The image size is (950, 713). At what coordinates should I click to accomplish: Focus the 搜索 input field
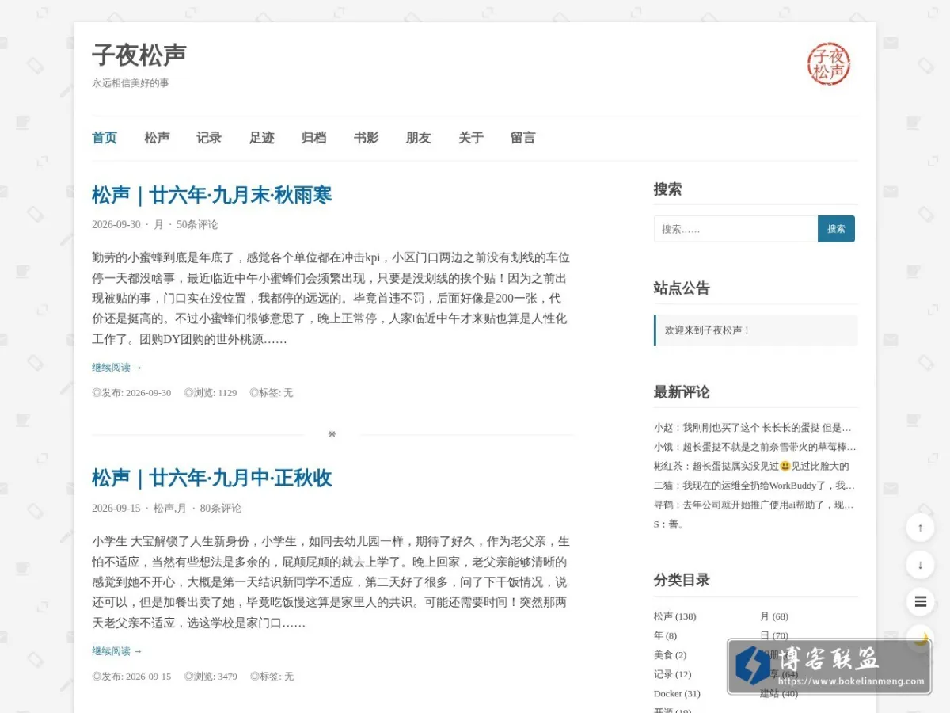tap(735, 229)
